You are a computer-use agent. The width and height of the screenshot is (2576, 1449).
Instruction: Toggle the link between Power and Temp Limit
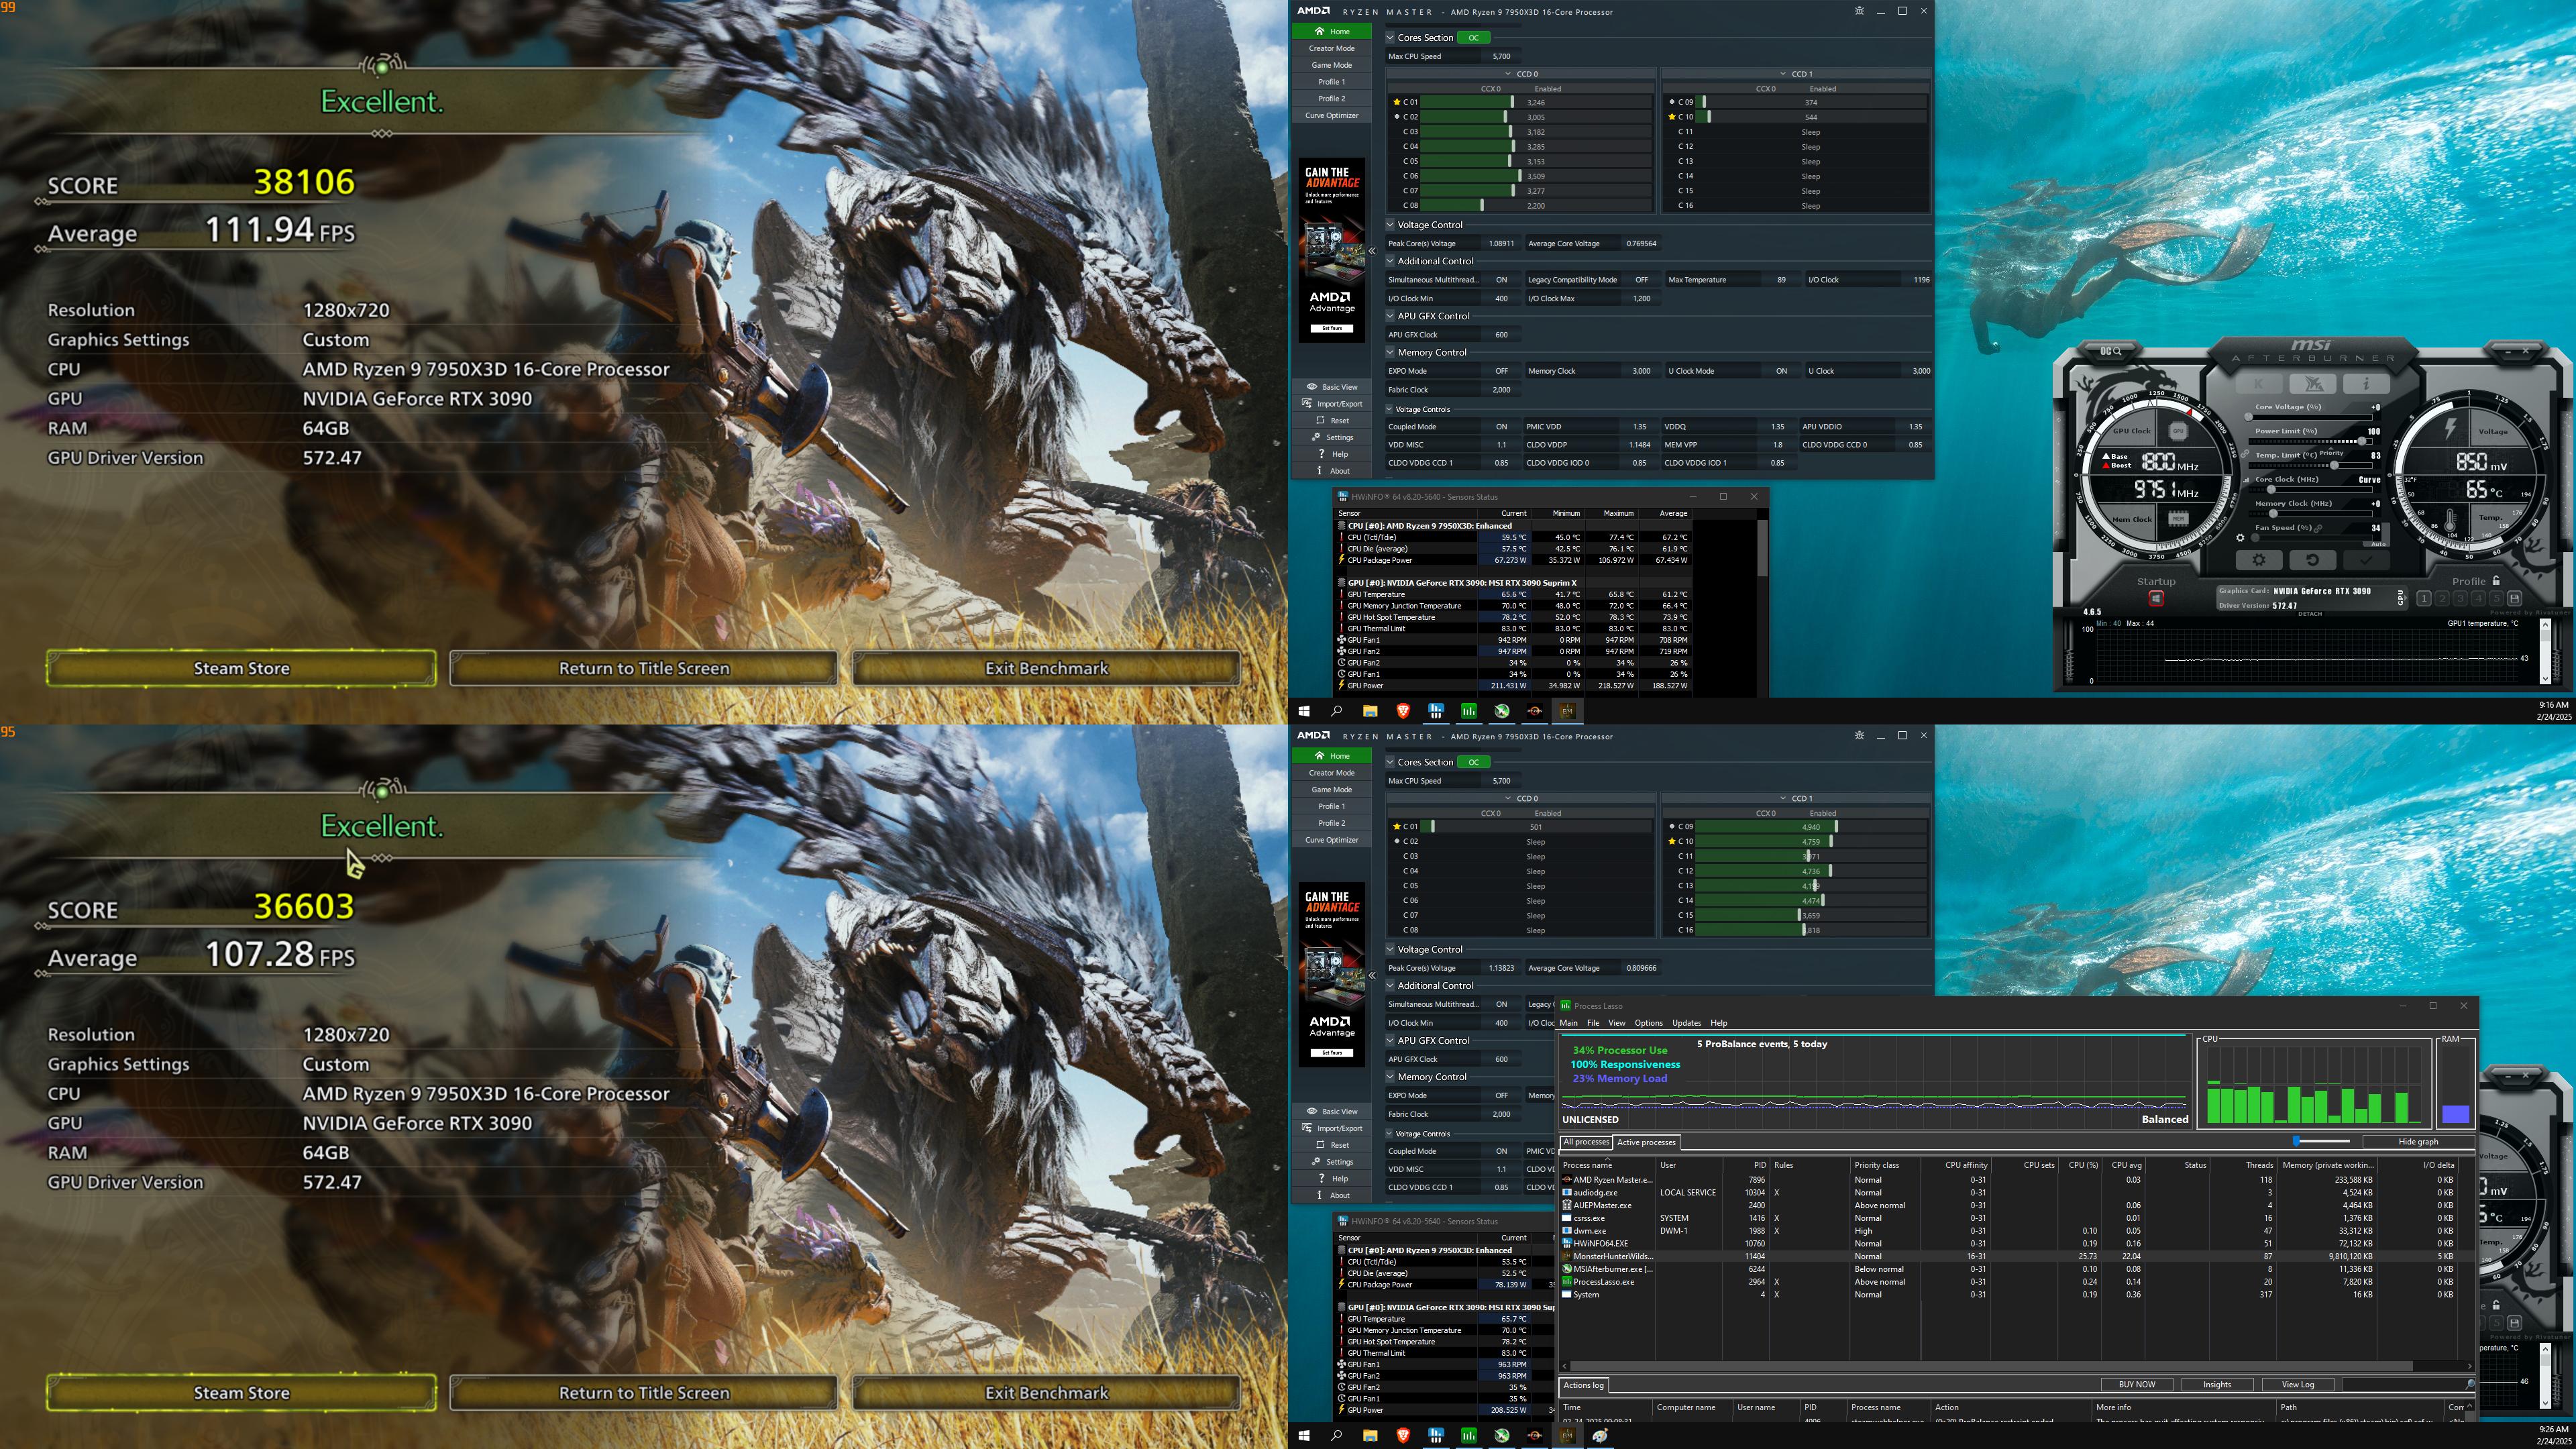click(2245, 454)
